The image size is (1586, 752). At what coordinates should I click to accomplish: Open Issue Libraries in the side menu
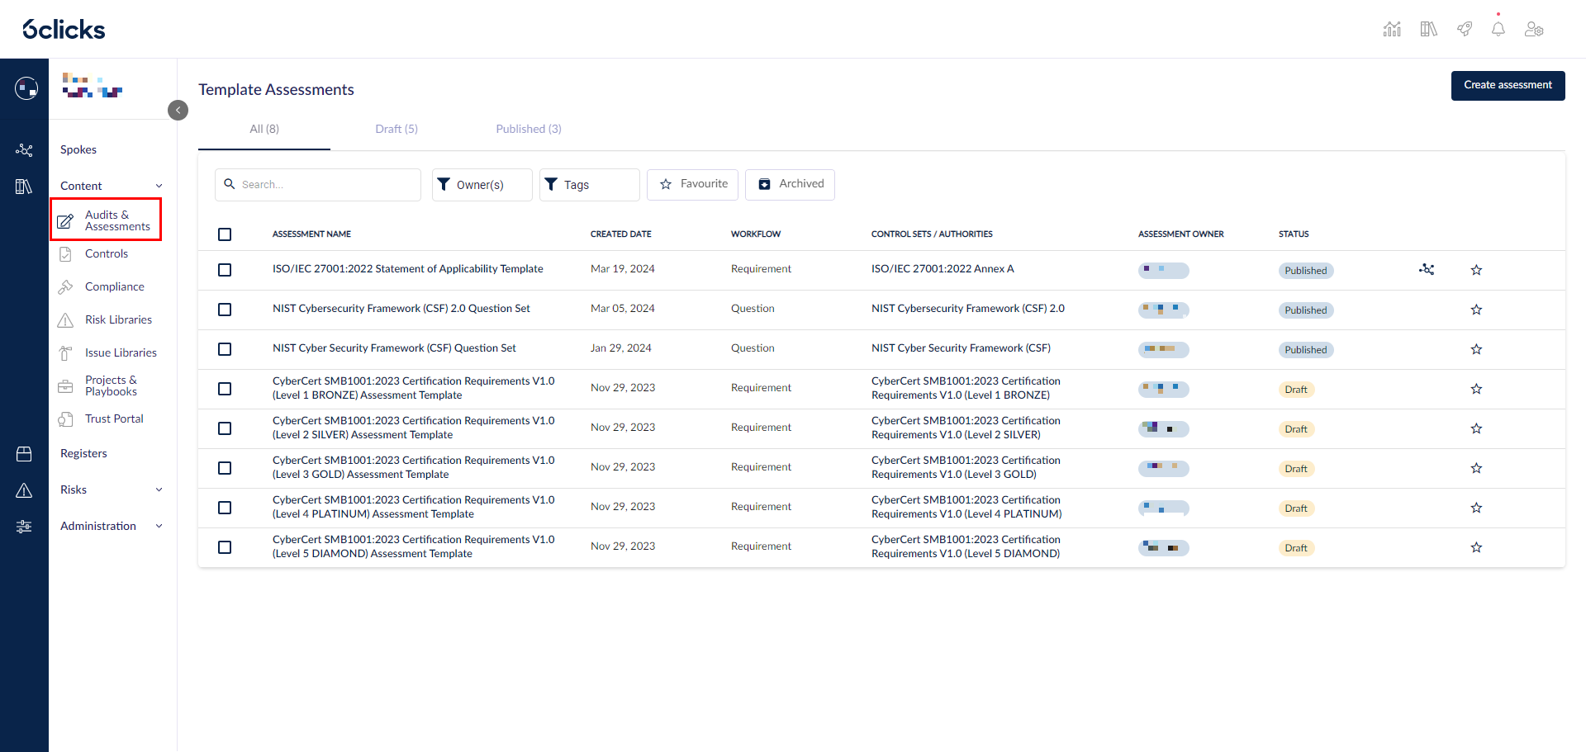(121, 353)
